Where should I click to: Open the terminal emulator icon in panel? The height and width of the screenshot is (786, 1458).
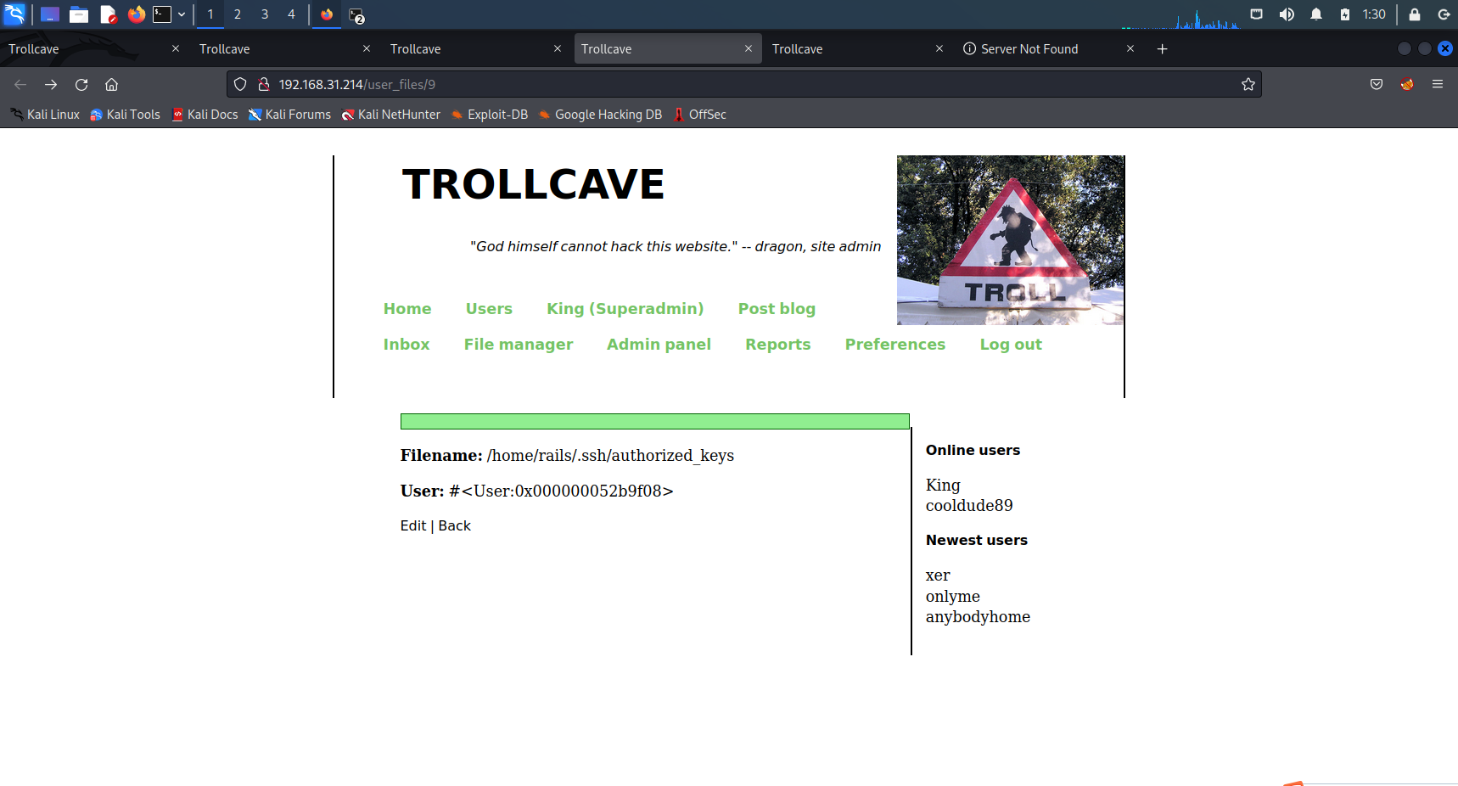tap(162, 14)
